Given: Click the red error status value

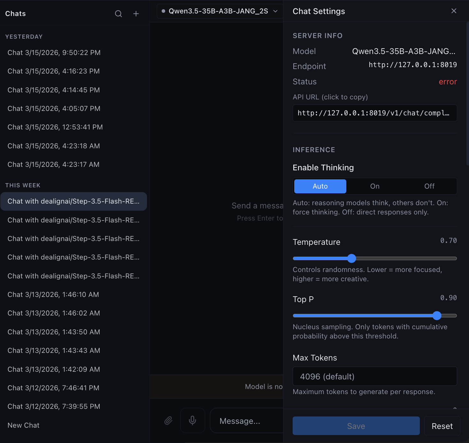Looking at the screenshot, I should [448, 82].
